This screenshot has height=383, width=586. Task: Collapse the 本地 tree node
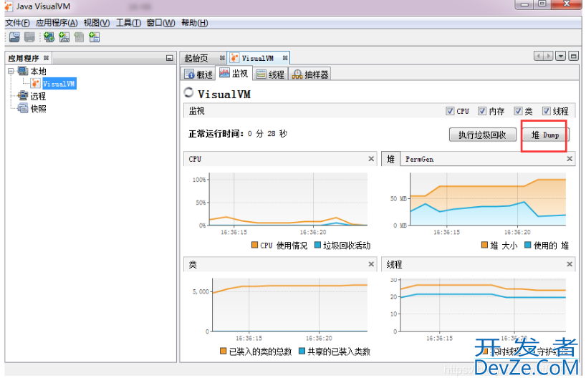pos(11,71)
